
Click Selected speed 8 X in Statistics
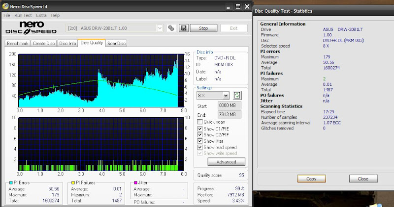click(326, 46)
